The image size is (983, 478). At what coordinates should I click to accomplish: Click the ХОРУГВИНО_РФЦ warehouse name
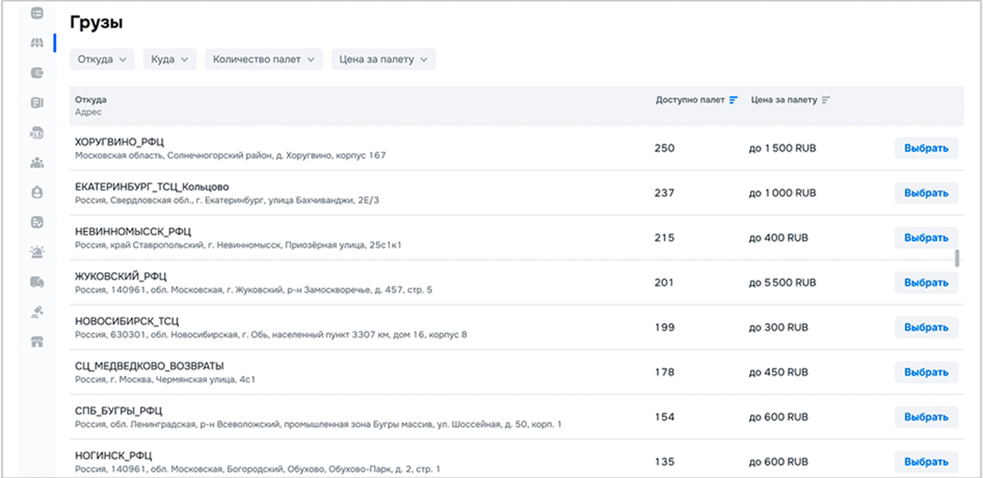119,142
